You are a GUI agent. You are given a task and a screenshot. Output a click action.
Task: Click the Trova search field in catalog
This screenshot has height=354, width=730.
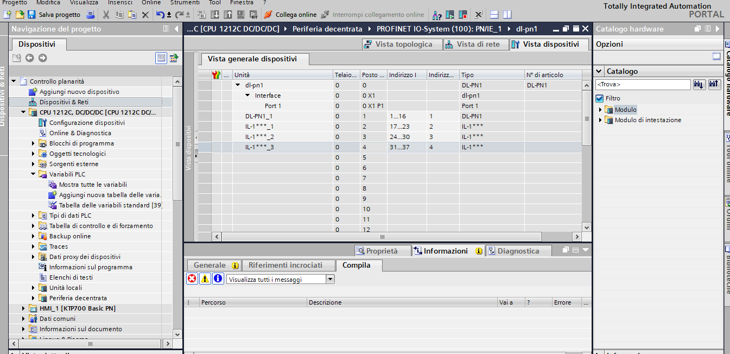click(643, 85)
